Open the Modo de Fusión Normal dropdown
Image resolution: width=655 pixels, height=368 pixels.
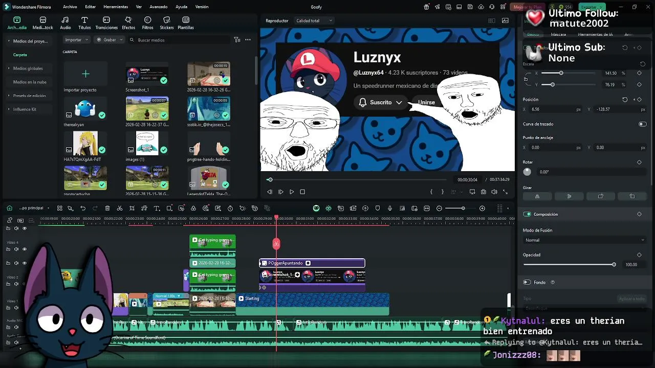584,240
